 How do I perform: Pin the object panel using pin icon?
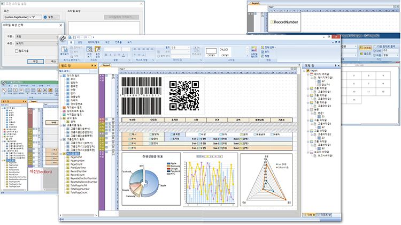[x=336, y=65]
